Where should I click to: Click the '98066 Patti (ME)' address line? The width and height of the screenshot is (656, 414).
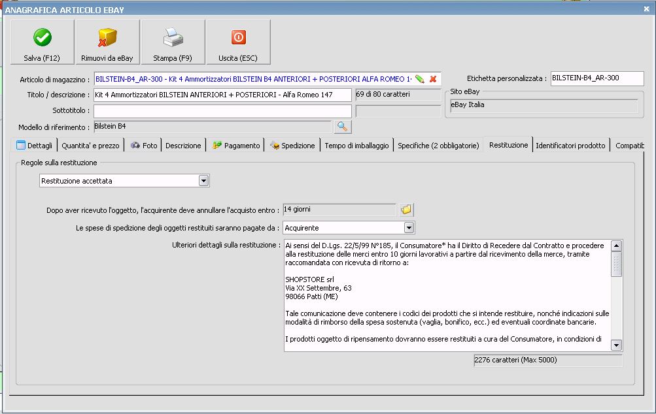(x=311, y=296)
